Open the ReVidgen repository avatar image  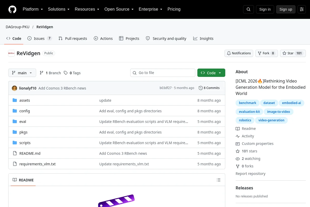(x=11, y=53)
